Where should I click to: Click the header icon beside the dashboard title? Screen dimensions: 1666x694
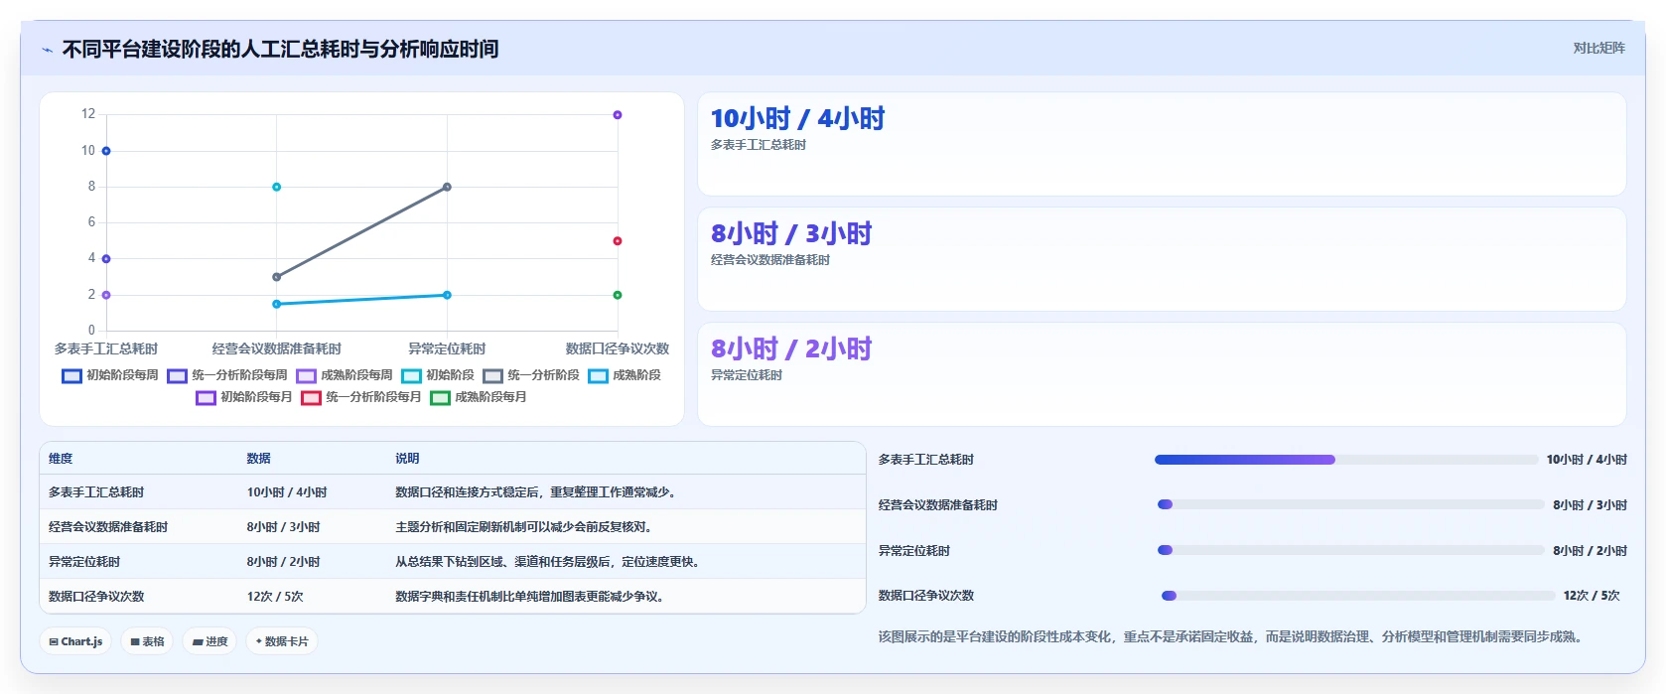(47, 50)
